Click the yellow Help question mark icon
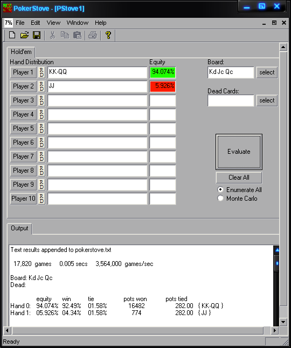 click(108, 35)
